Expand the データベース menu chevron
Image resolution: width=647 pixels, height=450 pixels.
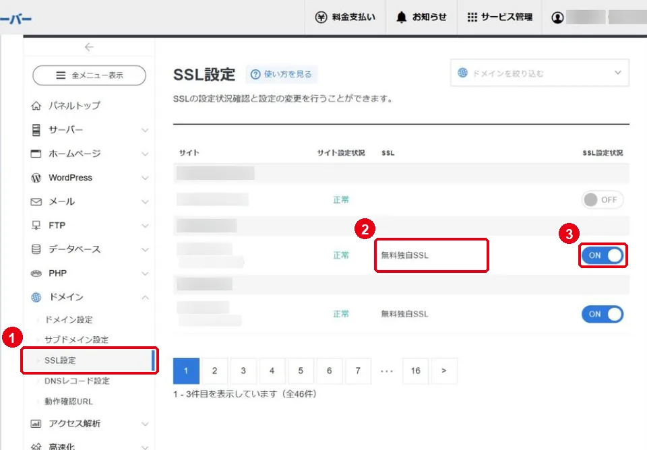(145, 249)
